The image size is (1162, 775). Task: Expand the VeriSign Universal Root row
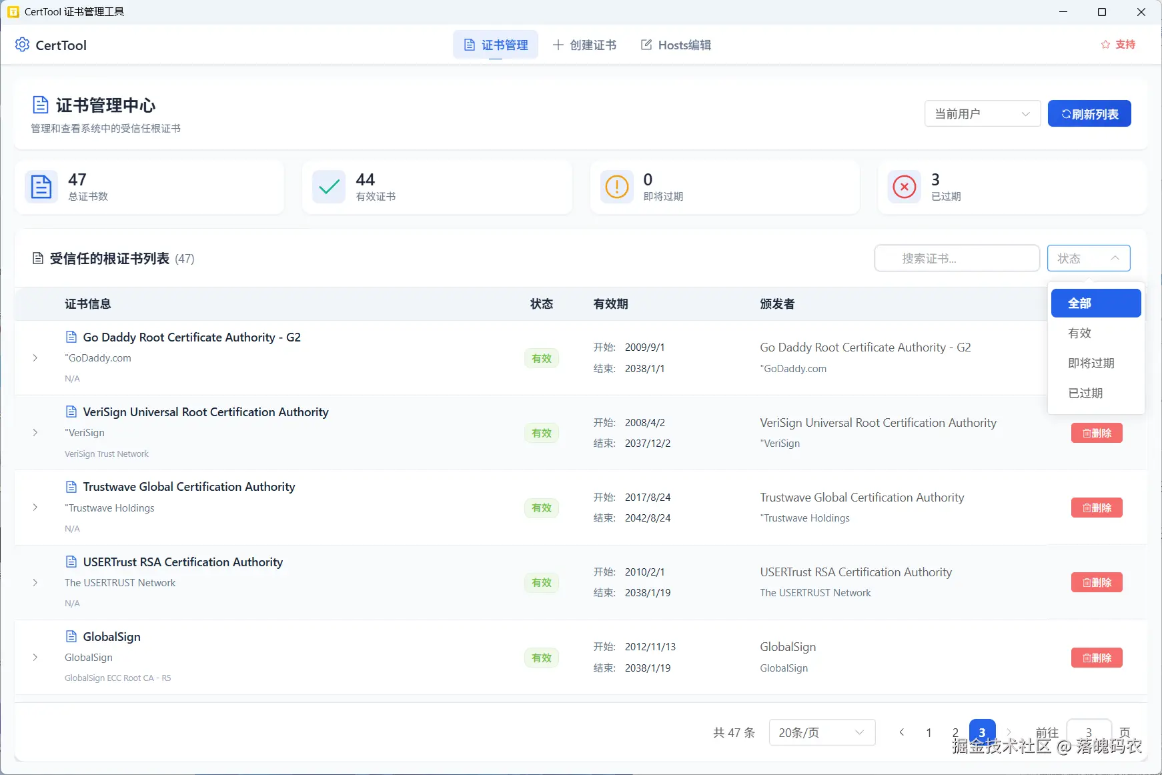[x=35, y=433]
